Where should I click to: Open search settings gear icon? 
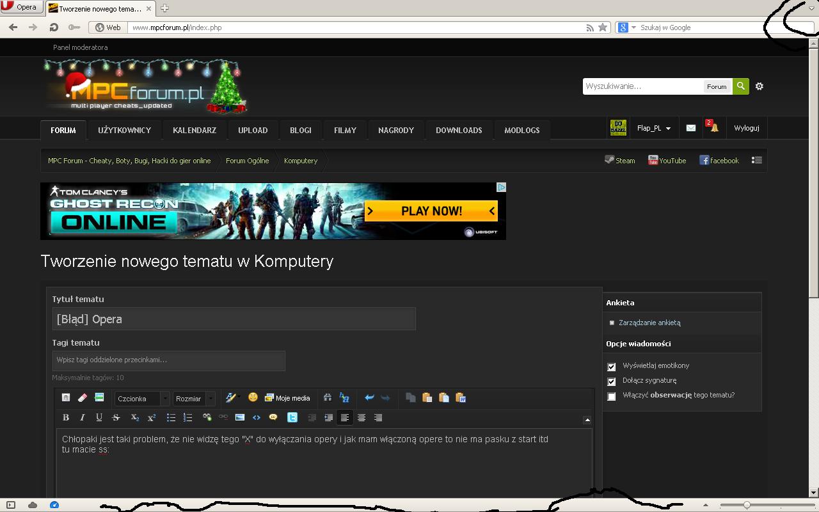tap(759, 86)
